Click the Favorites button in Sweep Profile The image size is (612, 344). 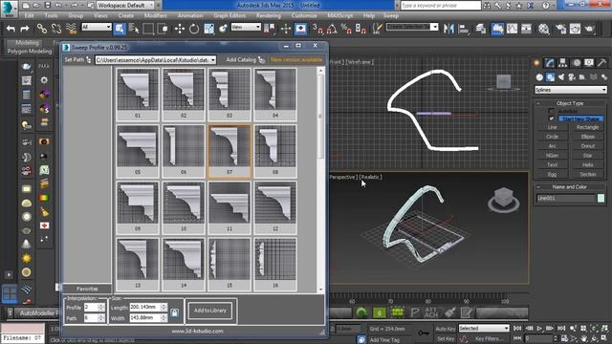tap(87, 289)
